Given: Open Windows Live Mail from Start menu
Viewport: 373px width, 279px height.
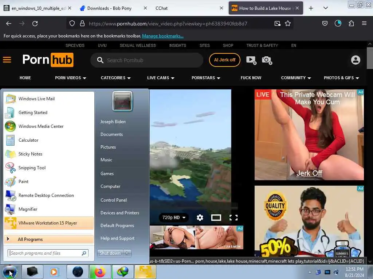Looking at the screenshot, I should tap(49, 99).
